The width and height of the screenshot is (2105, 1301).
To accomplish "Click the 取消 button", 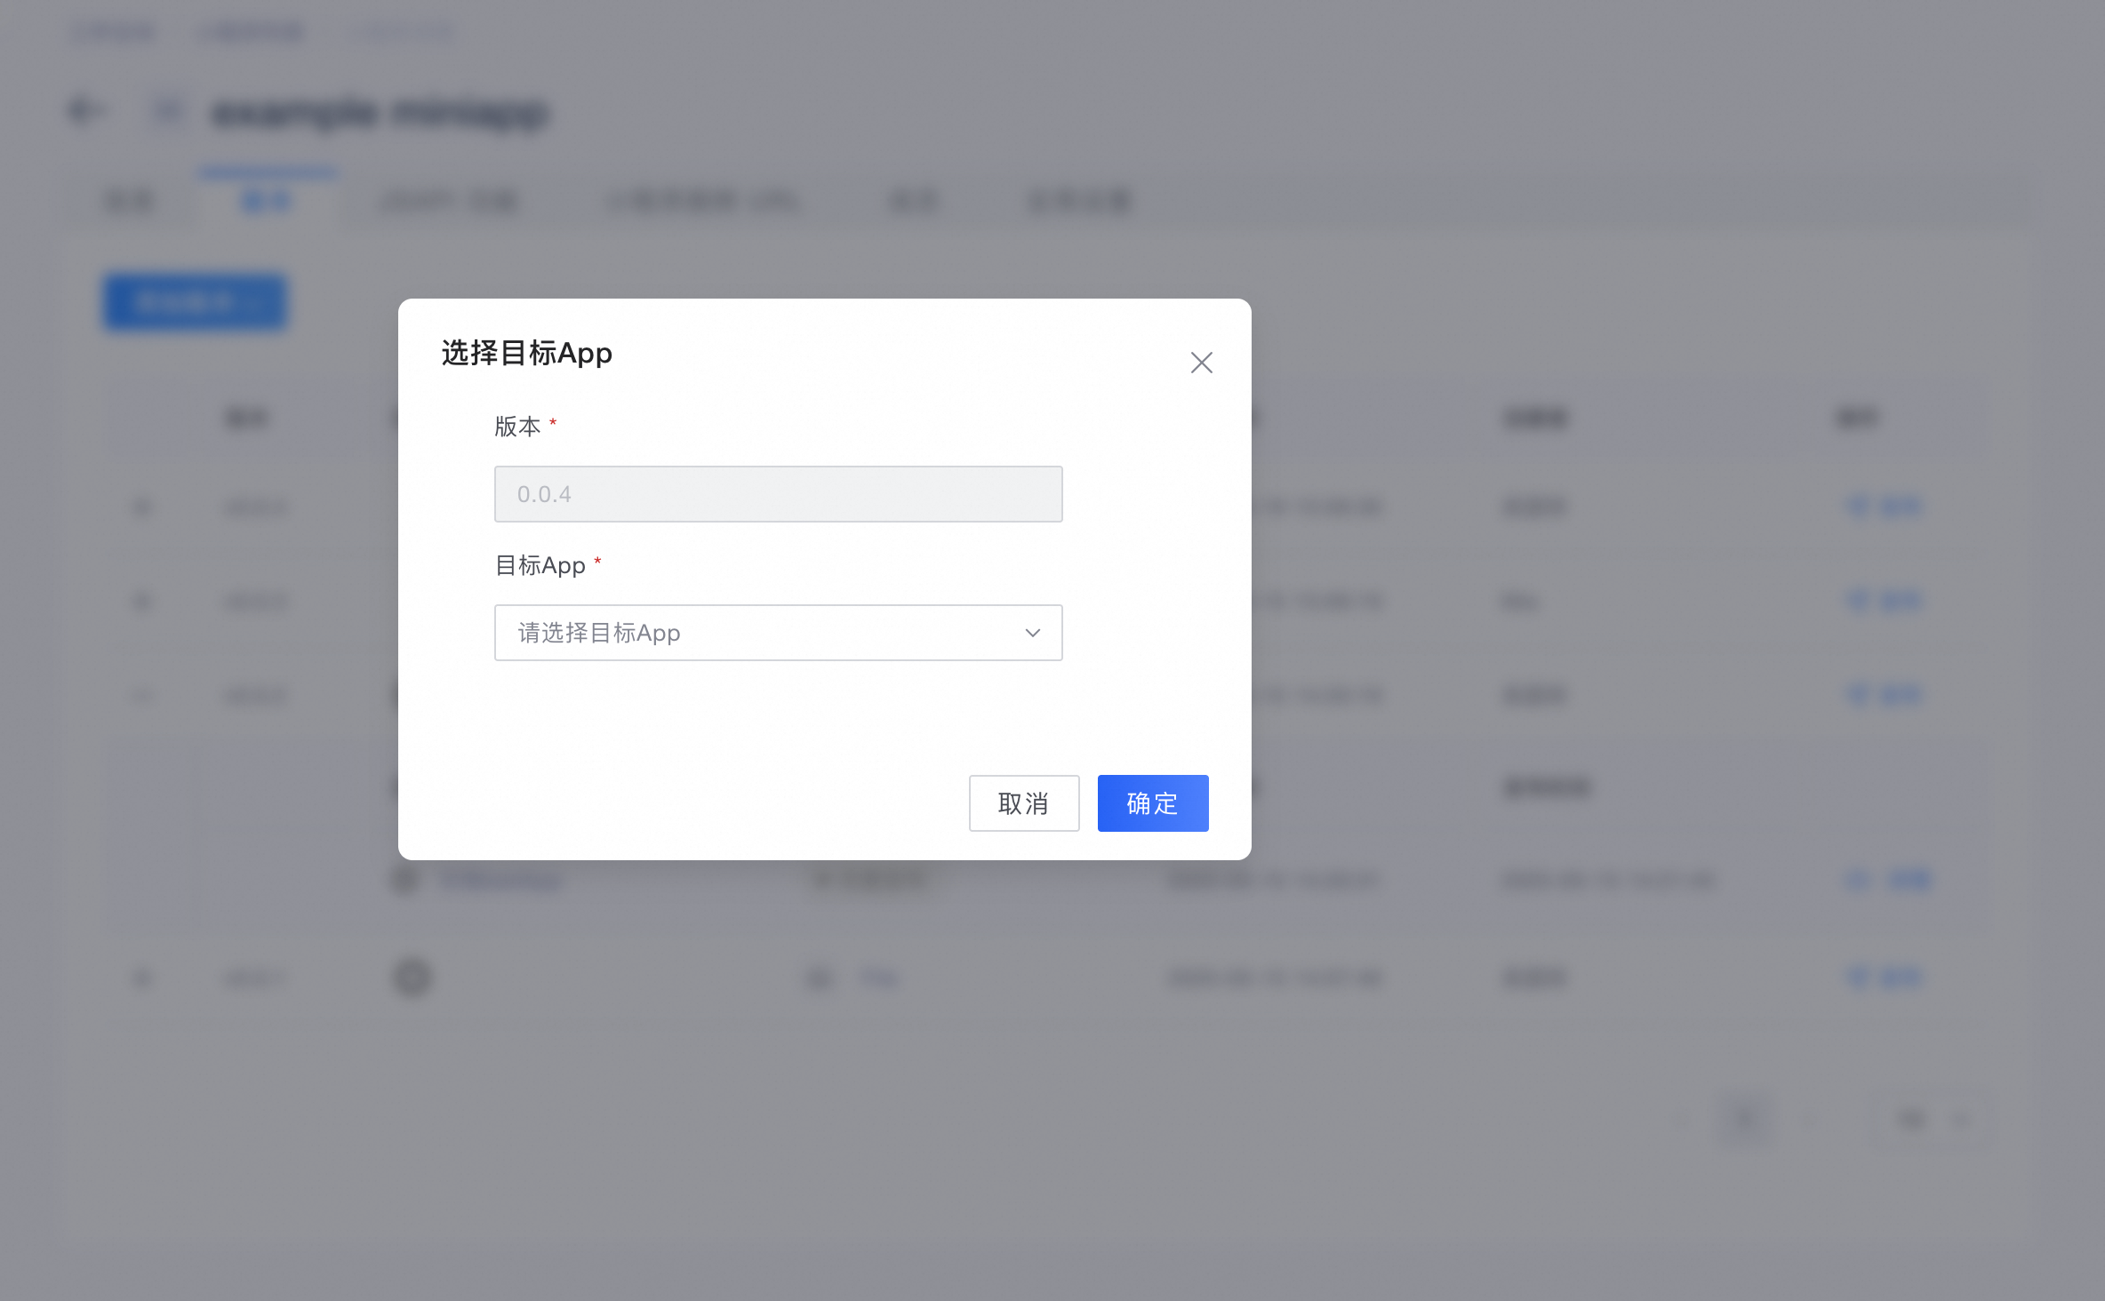I will [x=1023, y=803].
